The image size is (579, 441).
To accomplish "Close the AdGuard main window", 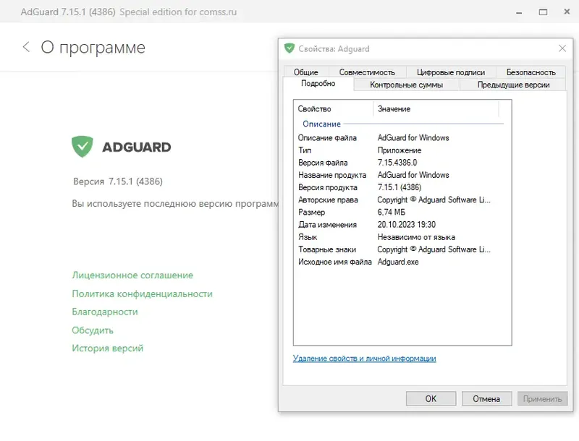I will tap(567, 12).
